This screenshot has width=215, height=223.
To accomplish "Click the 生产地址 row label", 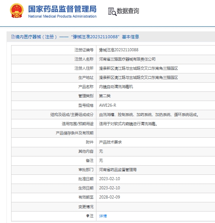I will pos(86,78).
